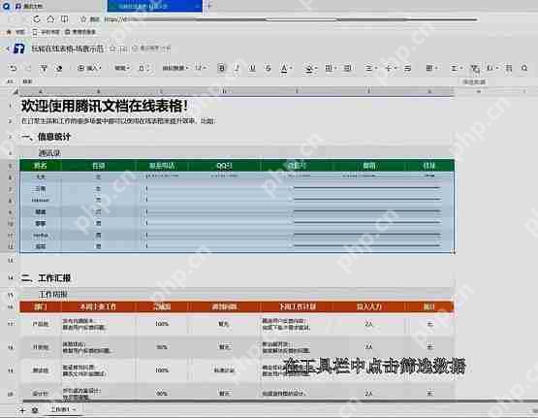Click the back chevron beside document logo

coord(8,49)
